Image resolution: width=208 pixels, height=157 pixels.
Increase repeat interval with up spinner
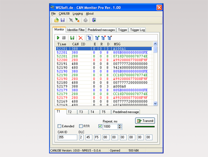point(120,126)
